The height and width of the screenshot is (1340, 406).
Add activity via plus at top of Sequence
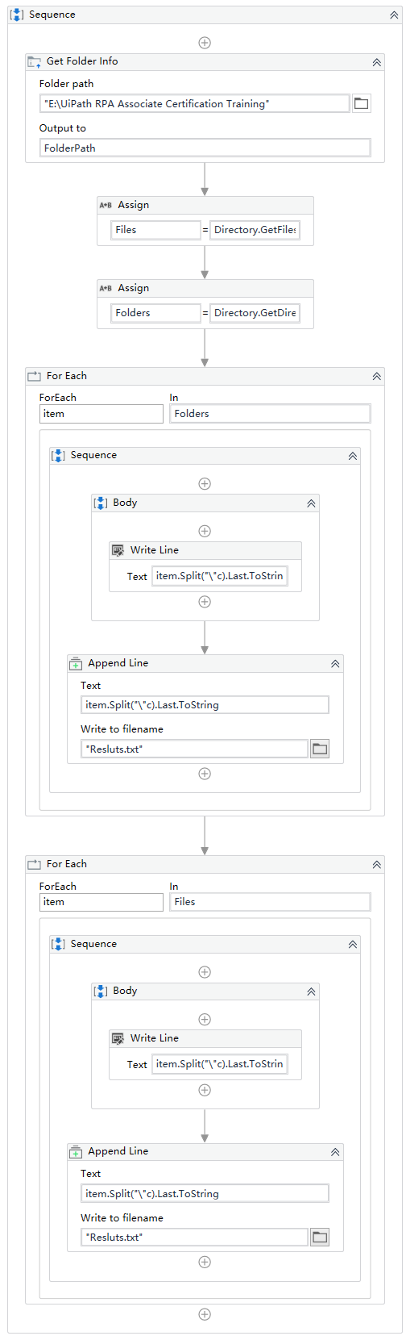[x=205, y=43]
